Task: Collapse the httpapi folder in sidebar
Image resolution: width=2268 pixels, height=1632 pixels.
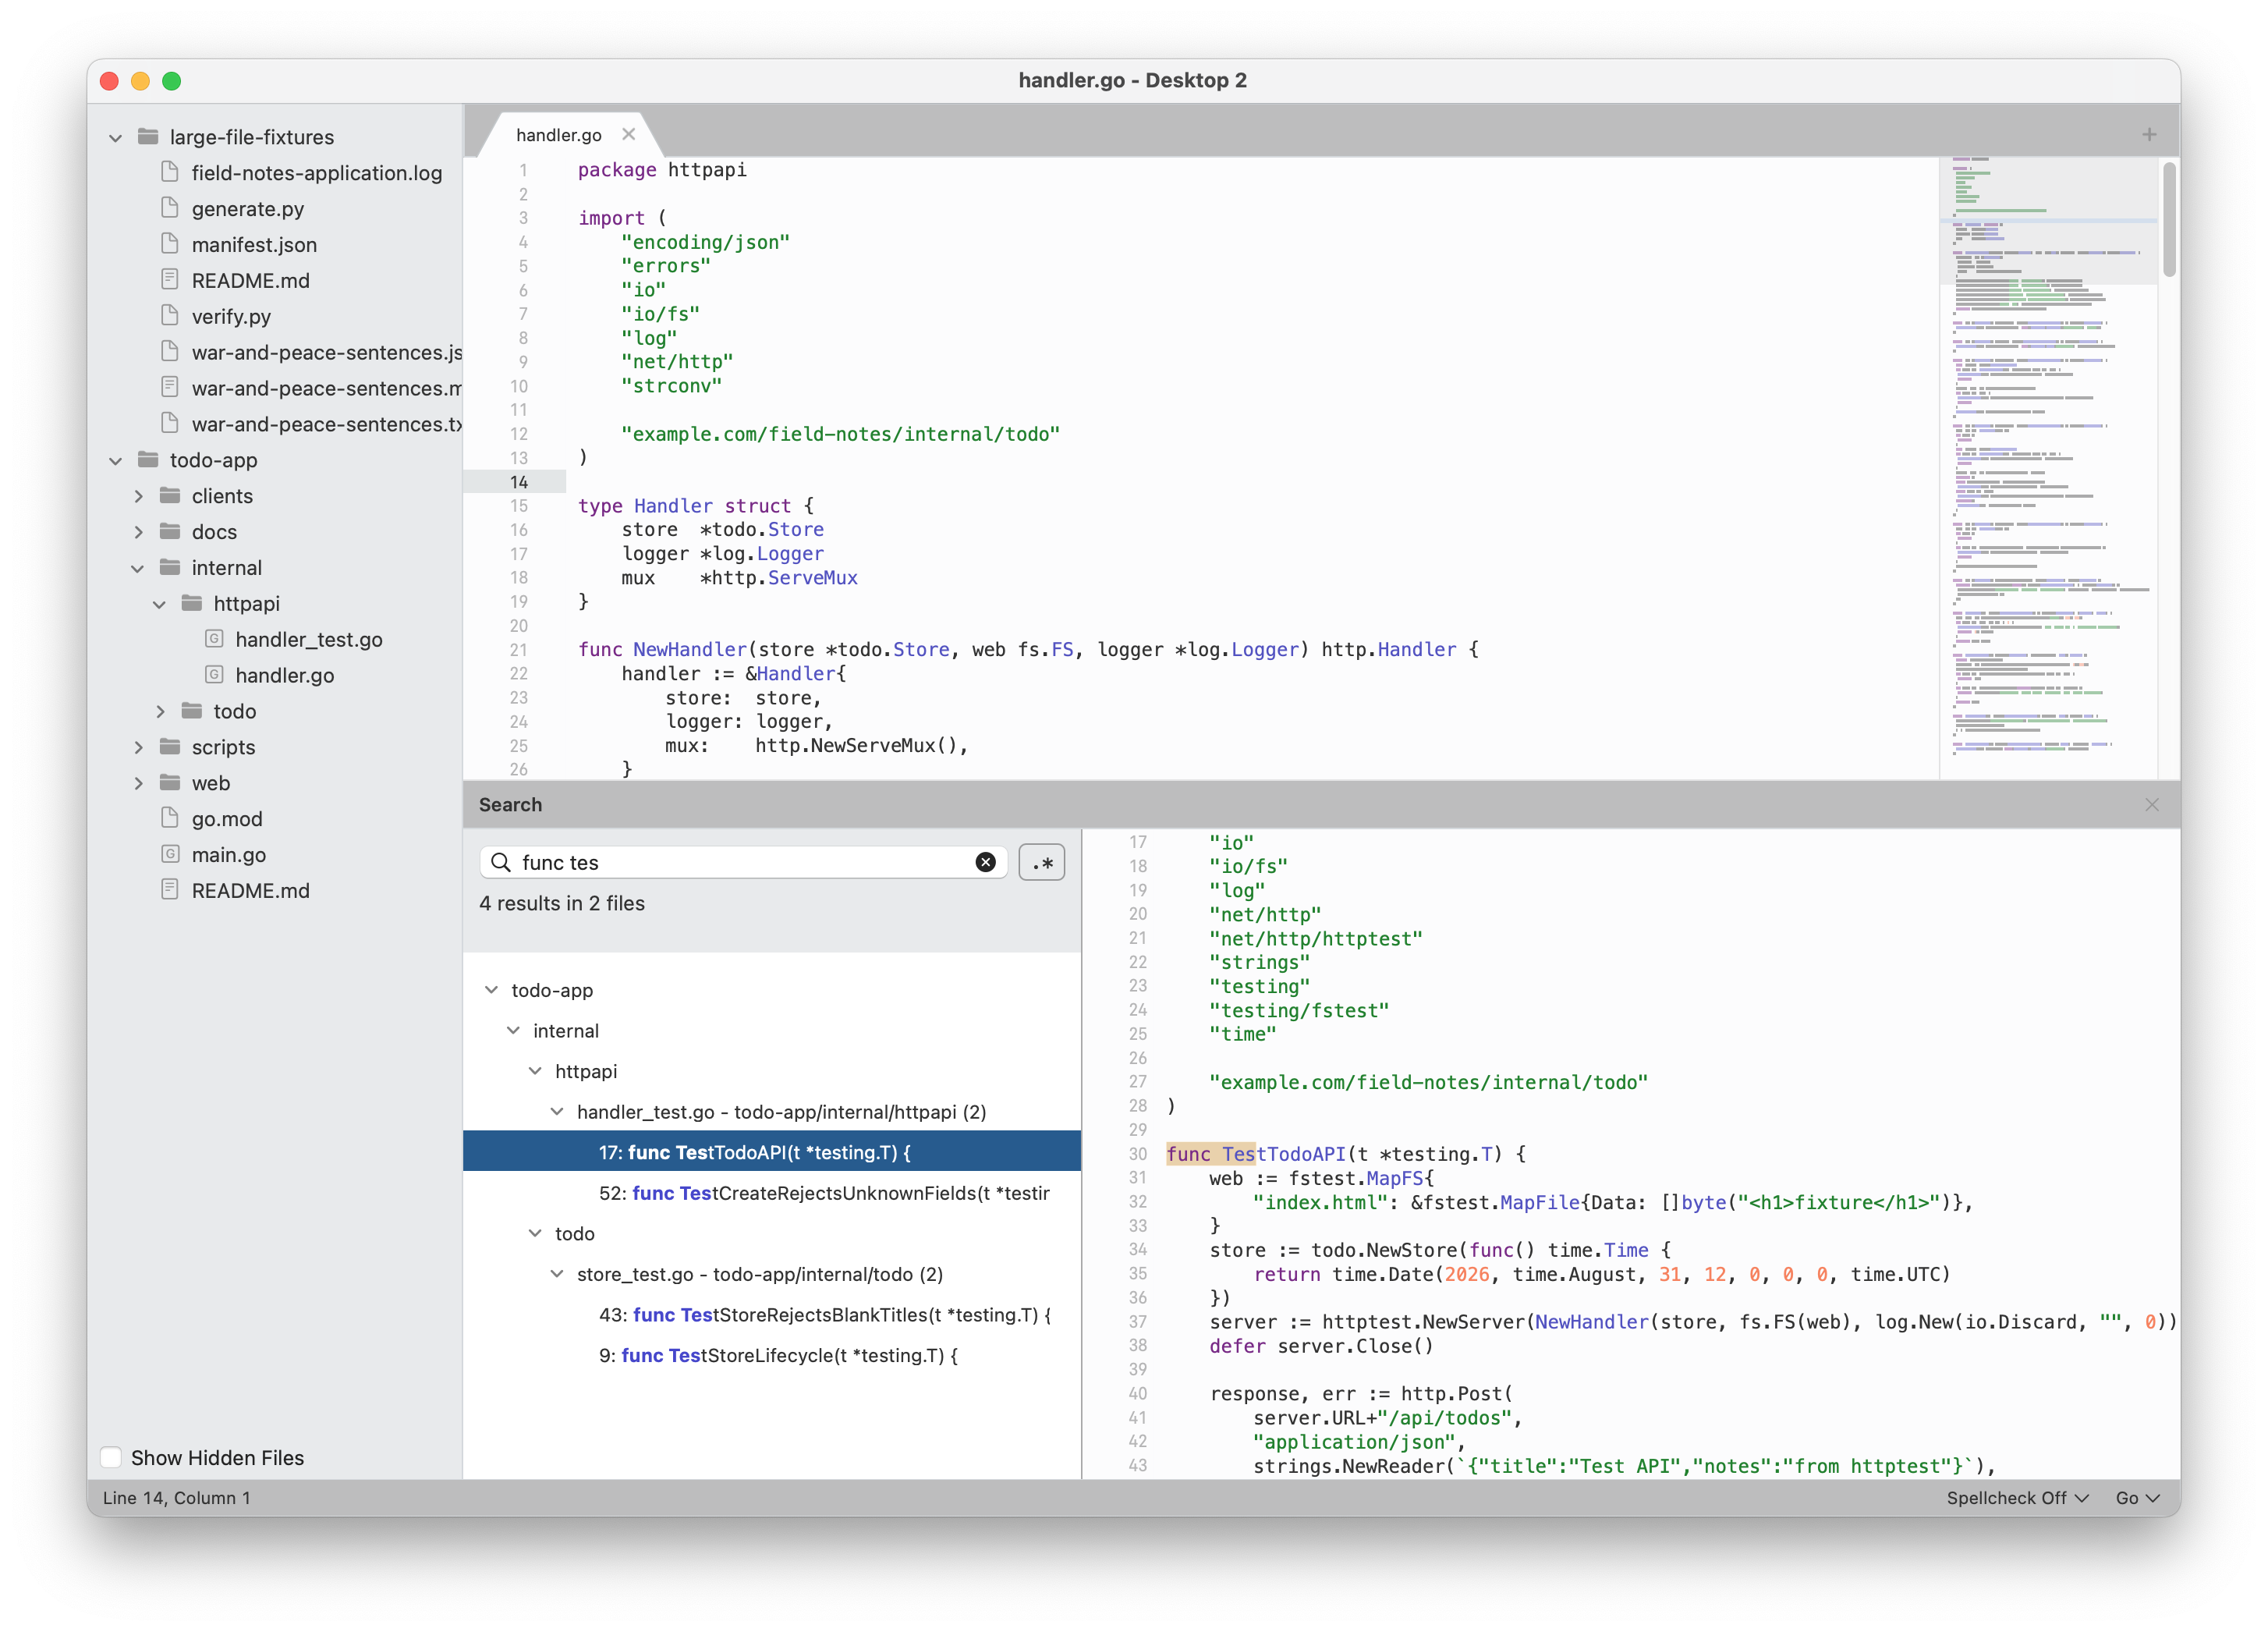Action: click(160, 605)
